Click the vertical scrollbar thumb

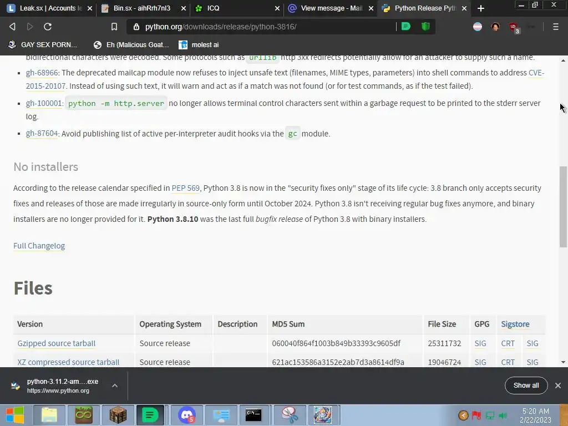pos(563,206)
